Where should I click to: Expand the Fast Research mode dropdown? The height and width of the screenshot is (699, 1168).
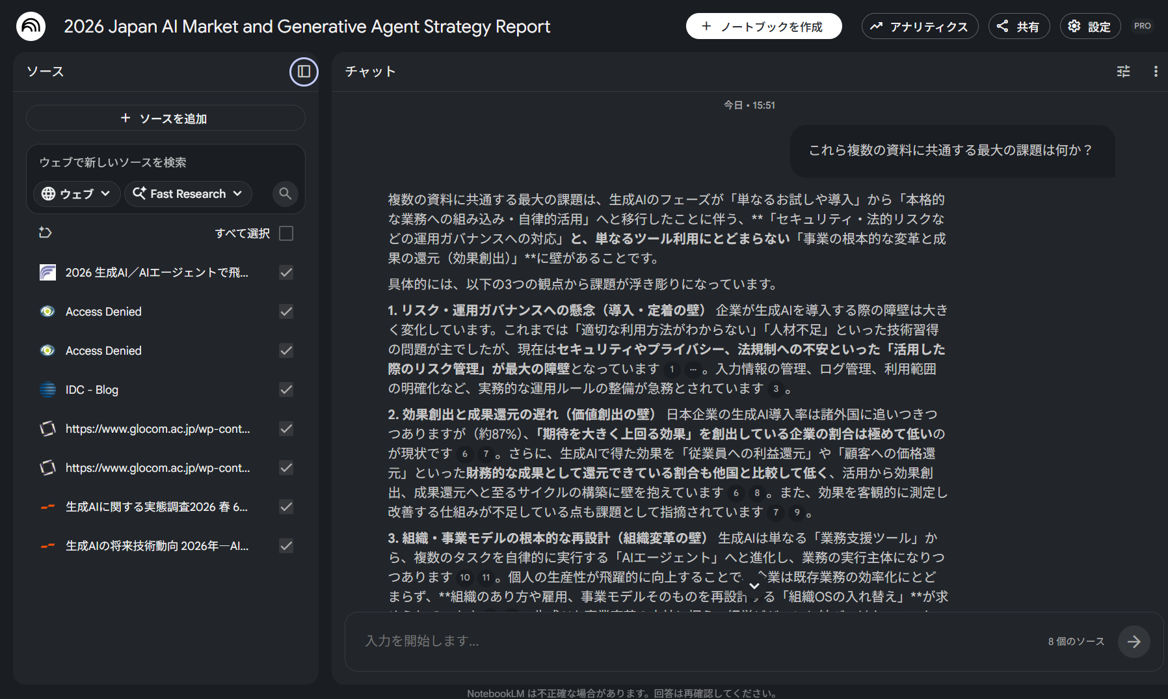[188, 194]
